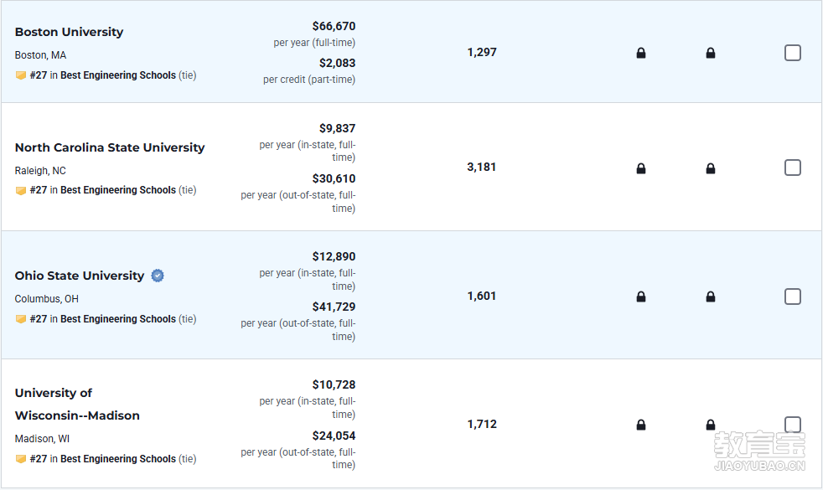The image size is (823, 490).
Task: Select the checkbox for Ohio State University
Action: [793, 297]
